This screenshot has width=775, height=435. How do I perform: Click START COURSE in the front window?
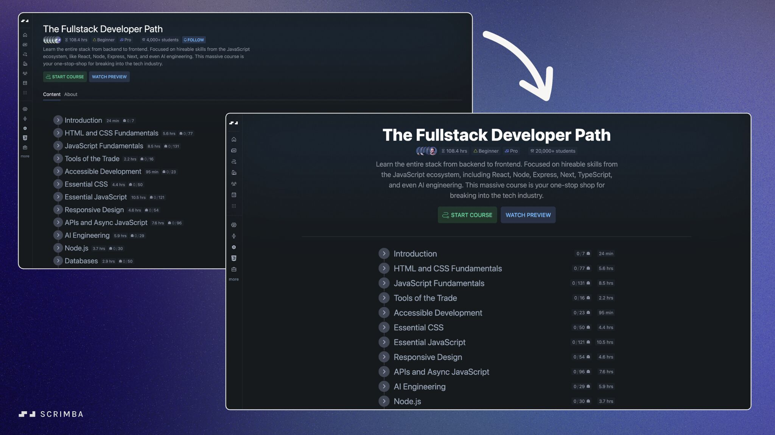[467, 215]
